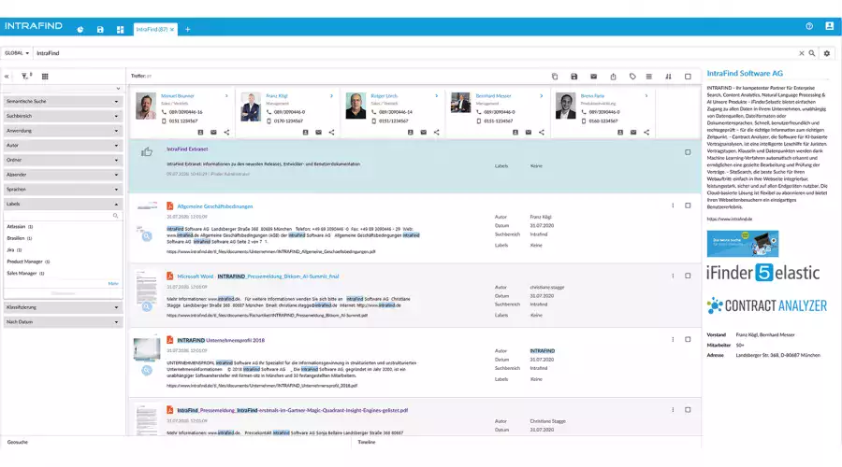Click the main search input field
The width and height of the screenshot is (842, 467).
coord(416,53)
